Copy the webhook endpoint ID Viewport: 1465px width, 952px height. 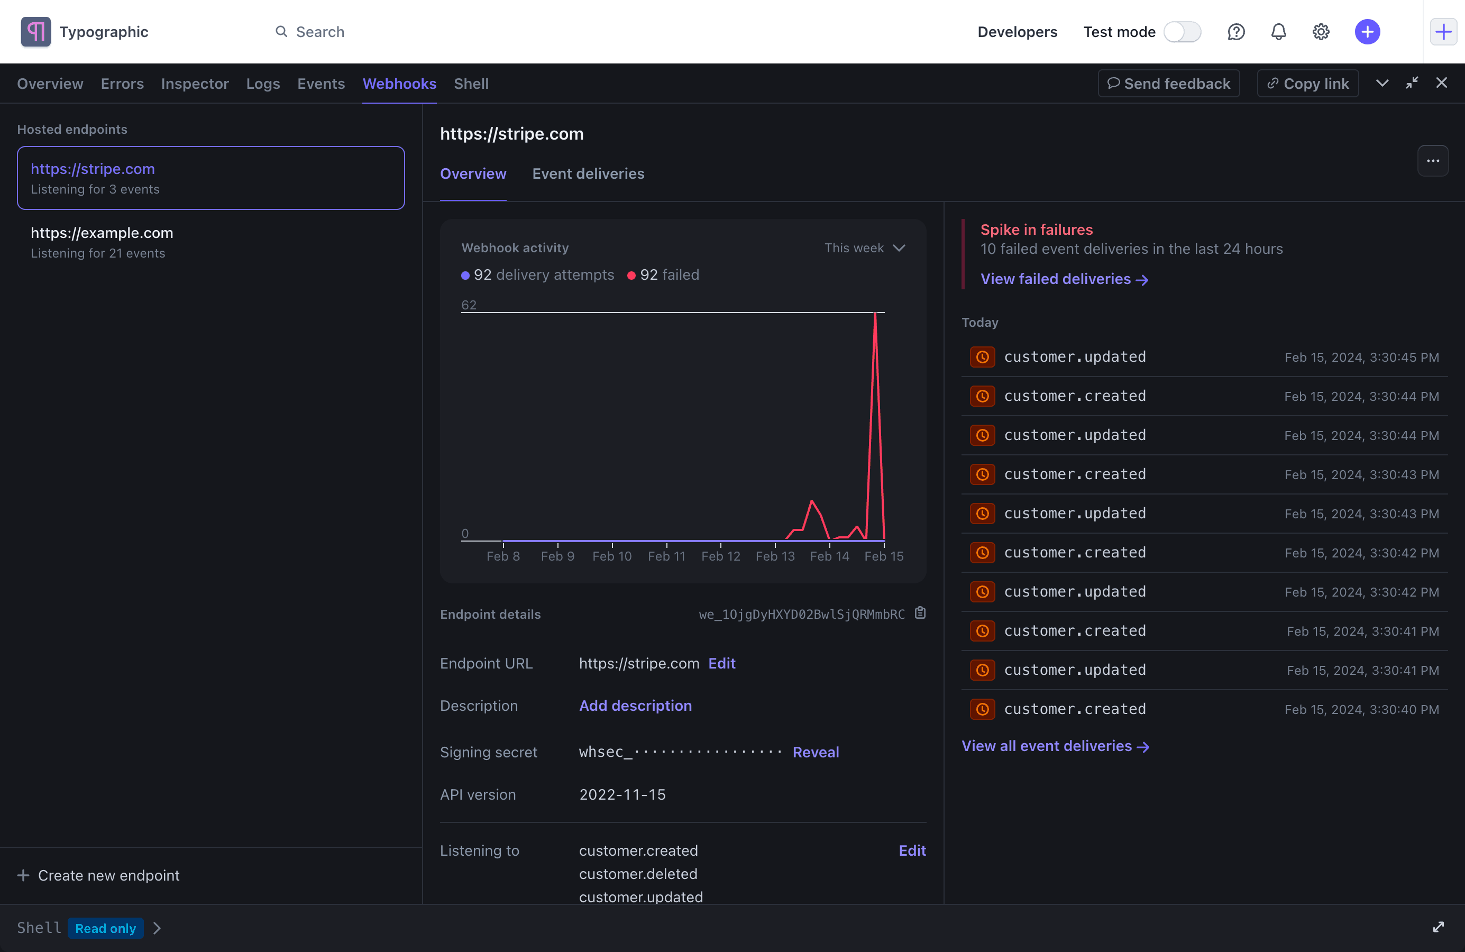[920, 613]
